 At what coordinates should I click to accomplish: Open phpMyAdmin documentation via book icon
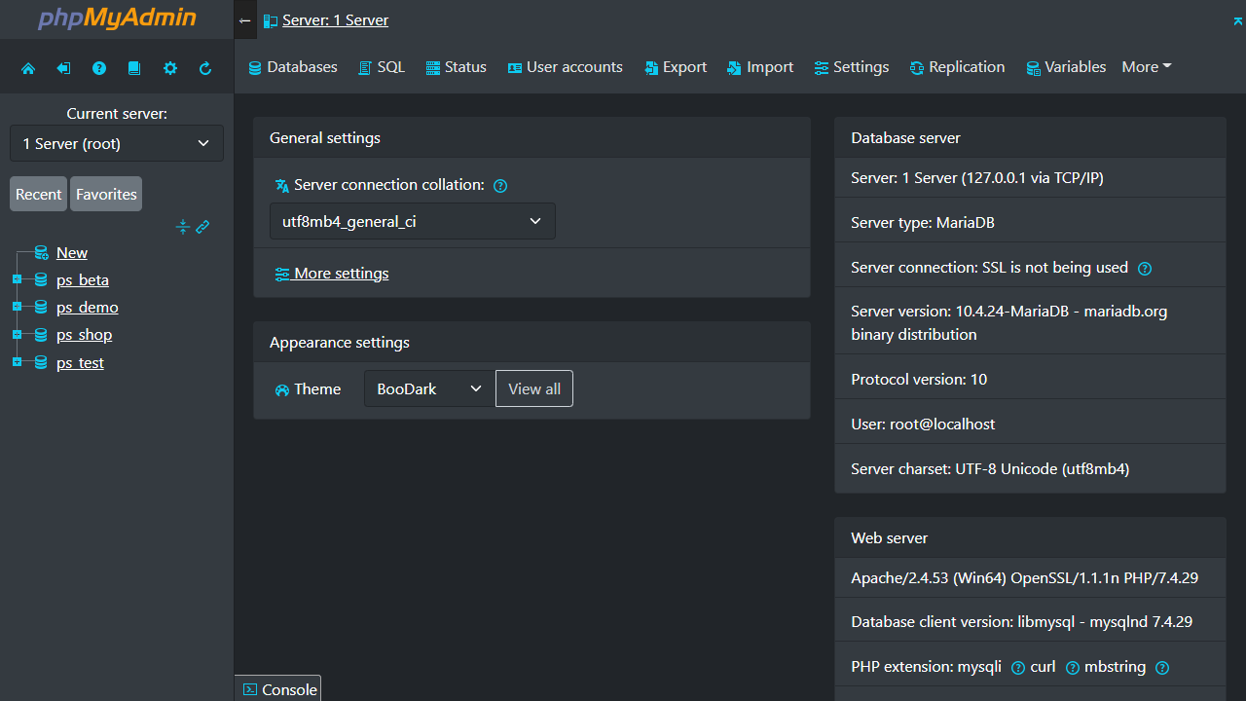click(x=134, y=66)
